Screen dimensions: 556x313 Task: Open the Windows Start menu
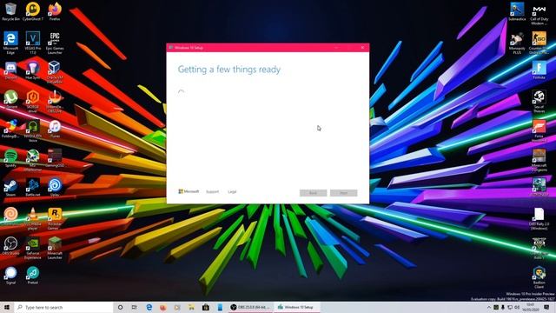click(7, 307)
